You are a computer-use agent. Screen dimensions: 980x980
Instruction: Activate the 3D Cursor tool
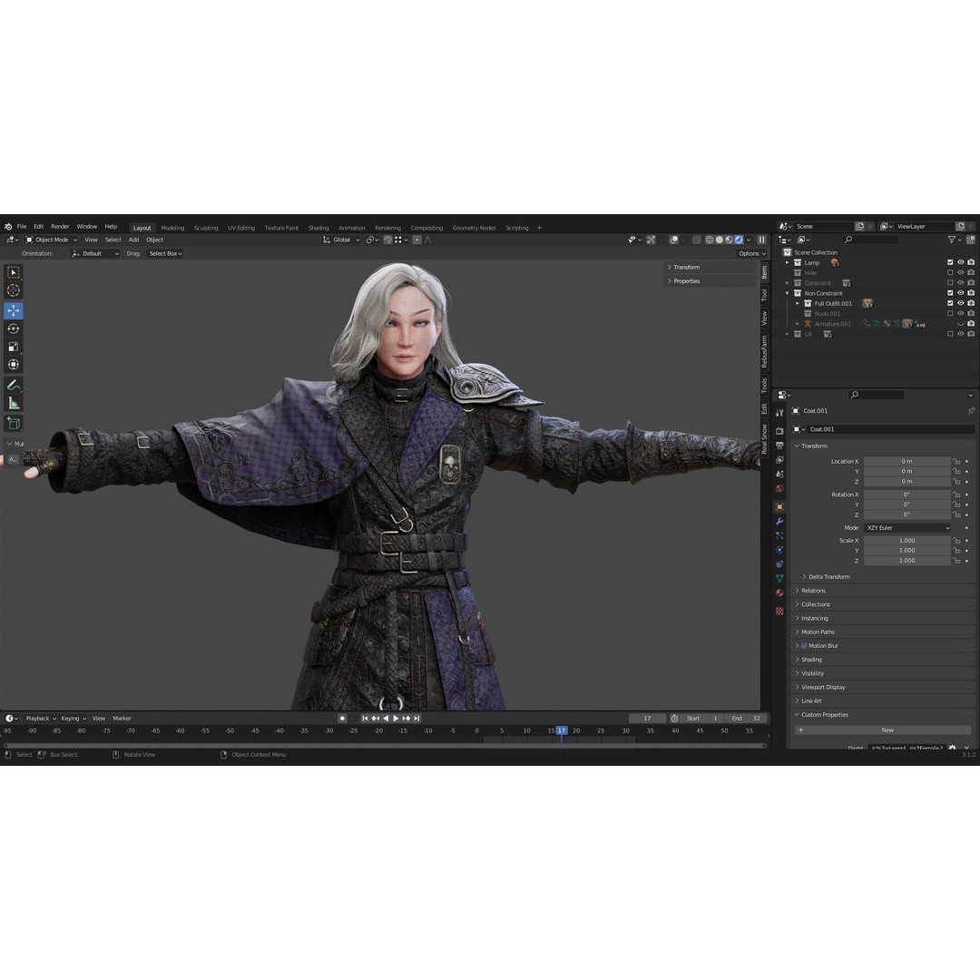click(x=13, y=290)
